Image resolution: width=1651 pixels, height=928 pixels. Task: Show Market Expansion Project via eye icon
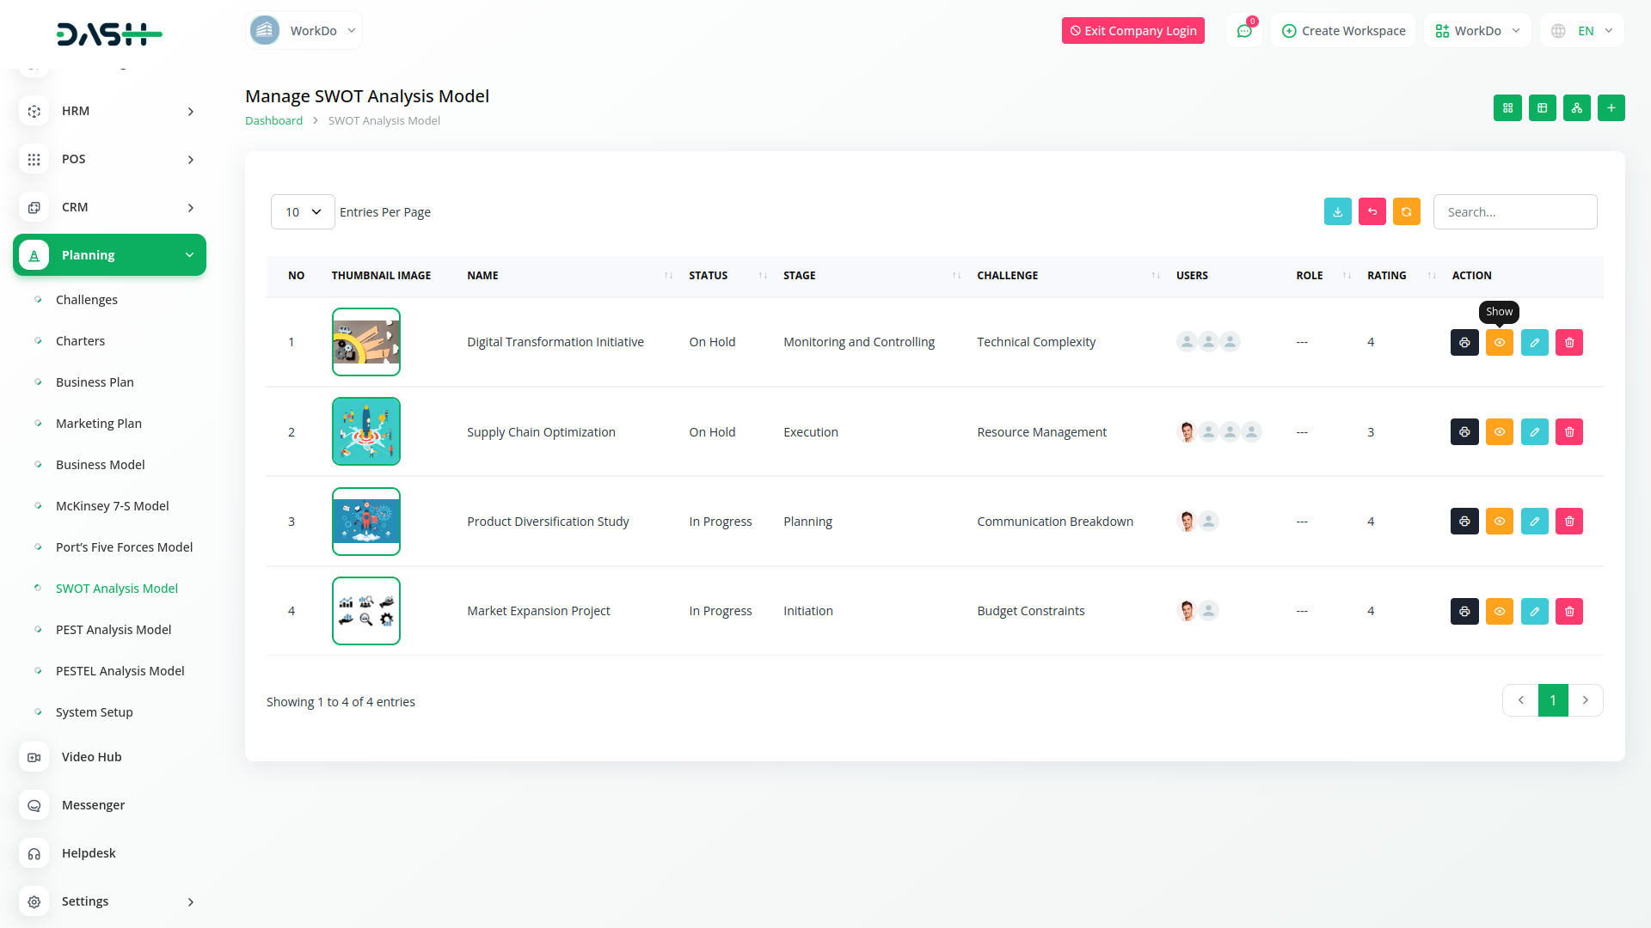coord(1499,611)
